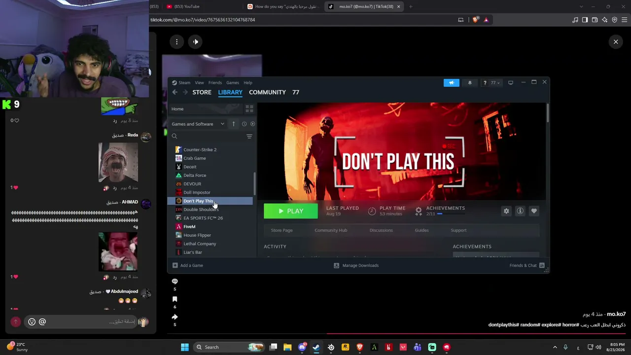The image size is (631, 355).
Task: Click the library search field
Action: (x=207, y=136)
